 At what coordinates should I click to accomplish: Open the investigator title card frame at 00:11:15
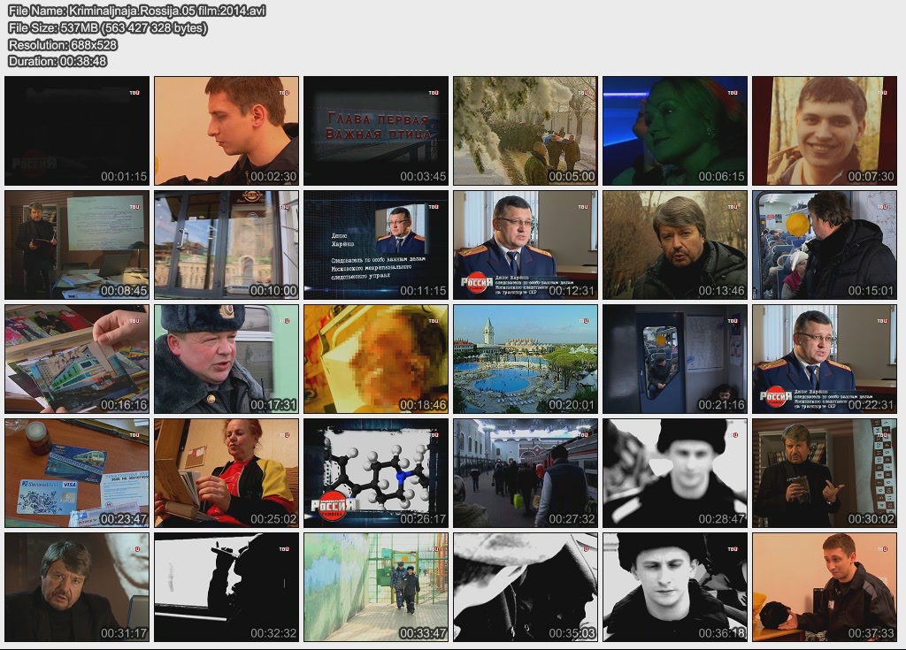click(x=376, y=245)
